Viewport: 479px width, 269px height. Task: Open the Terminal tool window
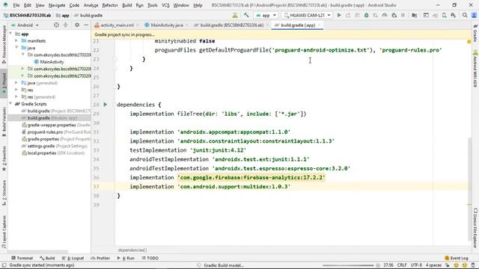click(x=22, y=258)
